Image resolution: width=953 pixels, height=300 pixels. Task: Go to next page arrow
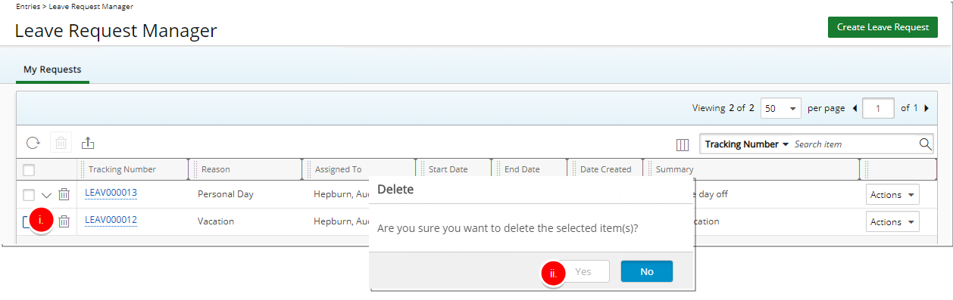(x=926, y=108)
